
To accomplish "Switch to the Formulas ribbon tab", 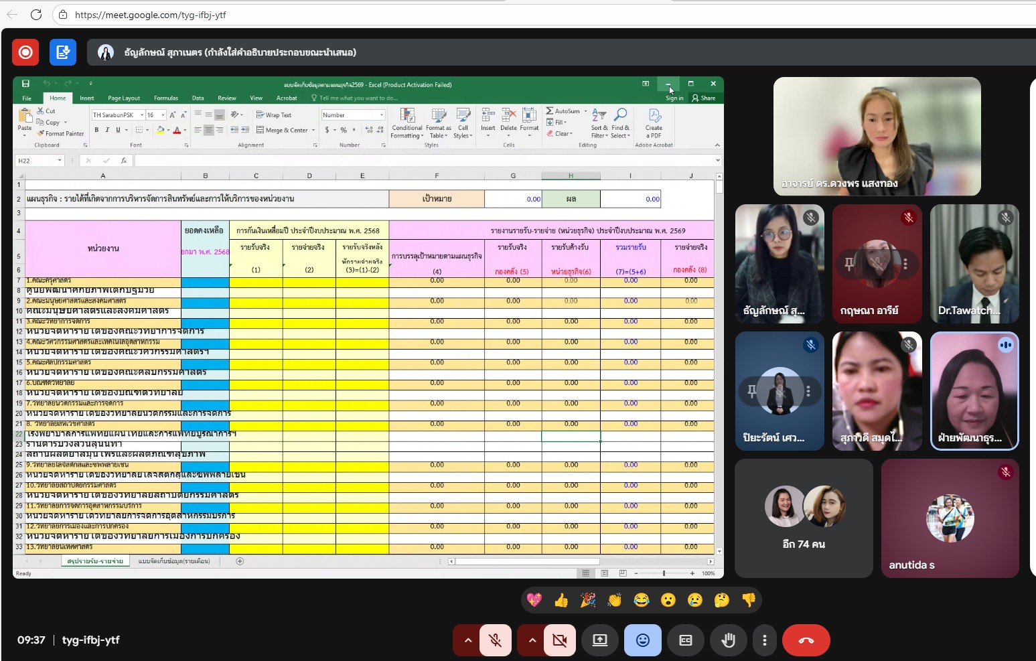I will pos(165,98).
